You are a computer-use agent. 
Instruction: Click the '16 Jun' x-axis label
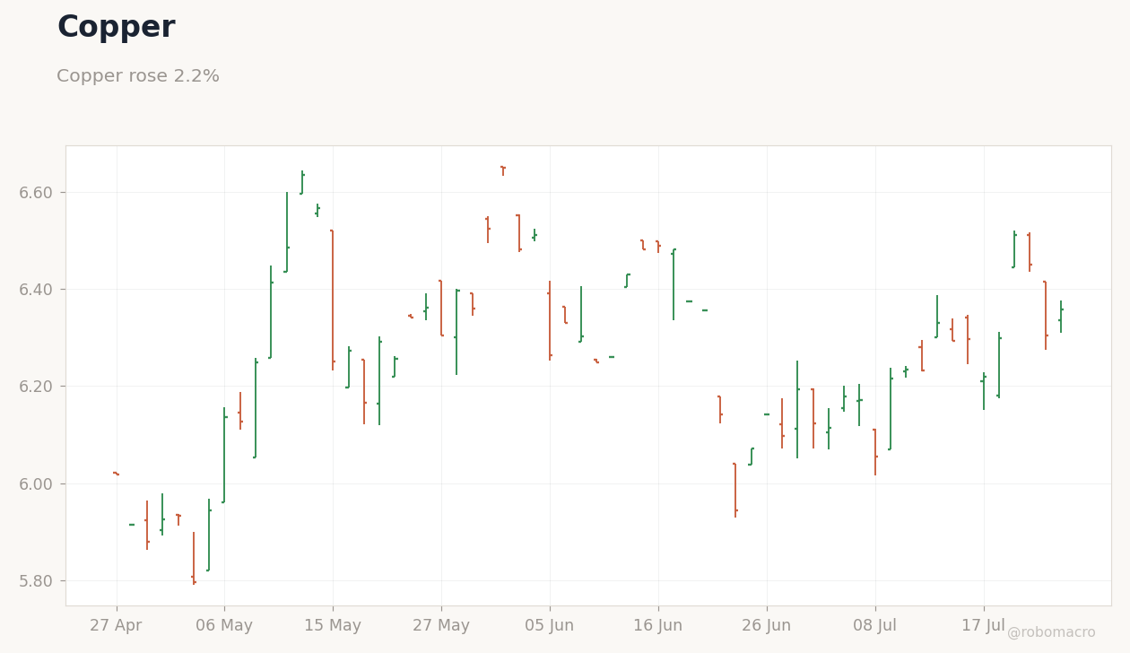click(x=658, y=625)
